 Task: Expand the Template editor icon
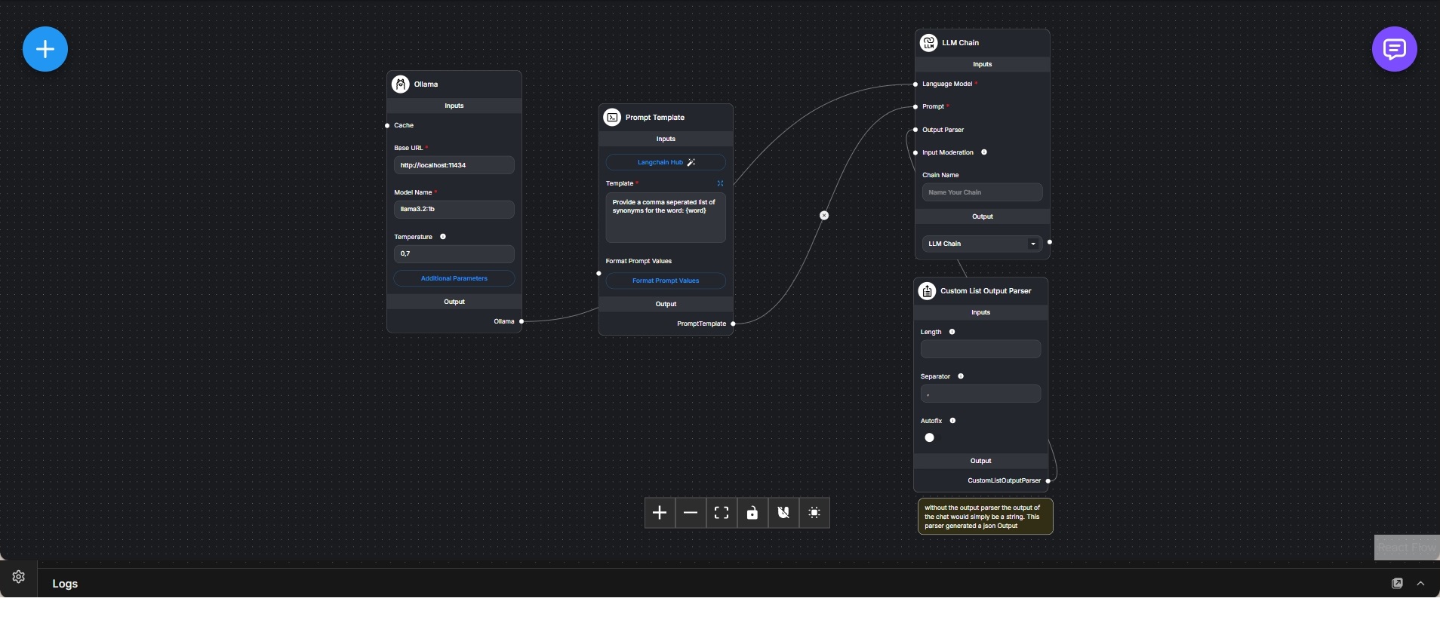pos(720,183)
